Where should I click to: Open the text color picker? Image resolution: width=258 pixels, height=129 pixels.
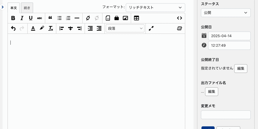pos(33,28)
